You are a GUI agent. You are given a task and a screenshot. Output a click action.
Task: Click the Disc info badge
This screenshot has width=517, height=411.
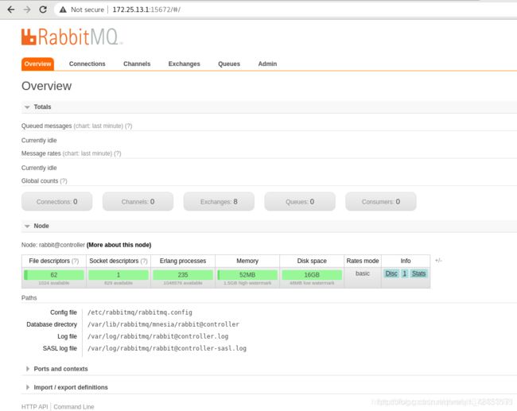[x=391, y=273]
